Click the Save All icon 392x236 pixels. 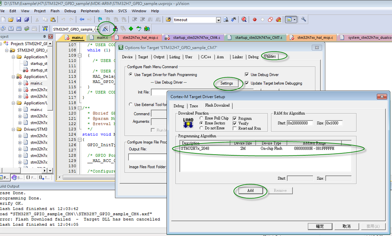[x=26, y=20]
